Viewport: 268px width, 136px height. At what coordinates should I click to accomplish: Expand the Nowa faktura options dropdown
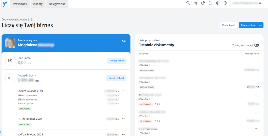tap(260, 25)
